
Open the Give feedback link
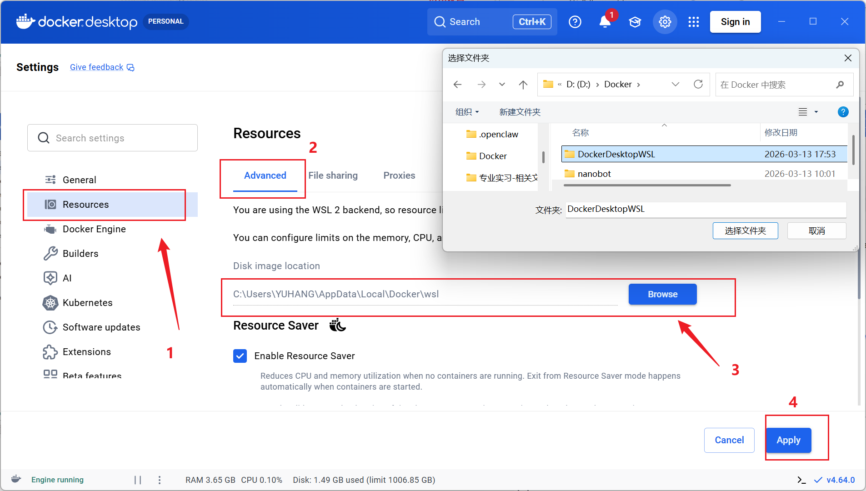[96, 67]
